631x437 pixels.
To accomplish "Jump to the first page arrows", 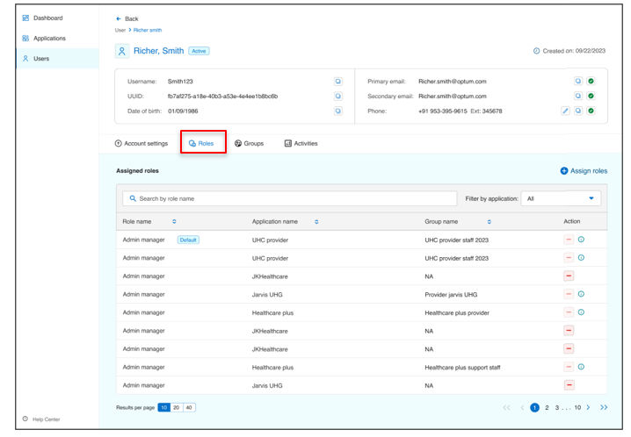I will 507,408.
